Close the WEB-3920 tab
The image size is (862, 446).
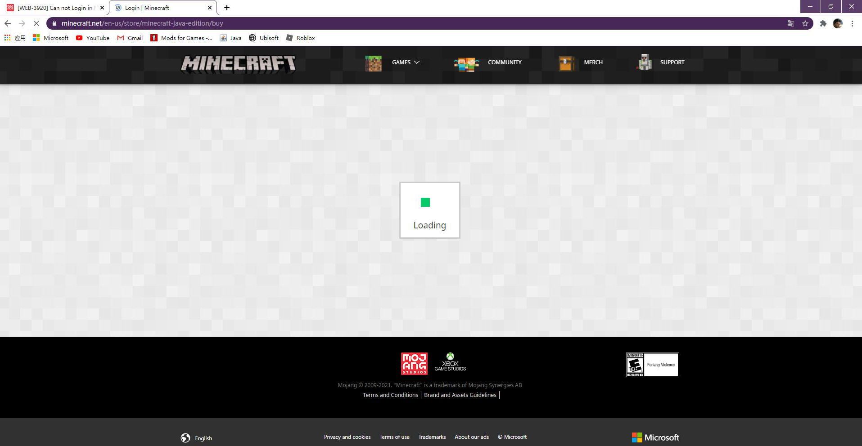click(102, 8)
